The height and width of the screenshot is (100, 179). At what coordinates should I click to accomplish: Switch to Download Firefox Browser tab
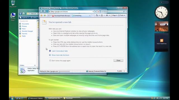(x=62, y=16)
